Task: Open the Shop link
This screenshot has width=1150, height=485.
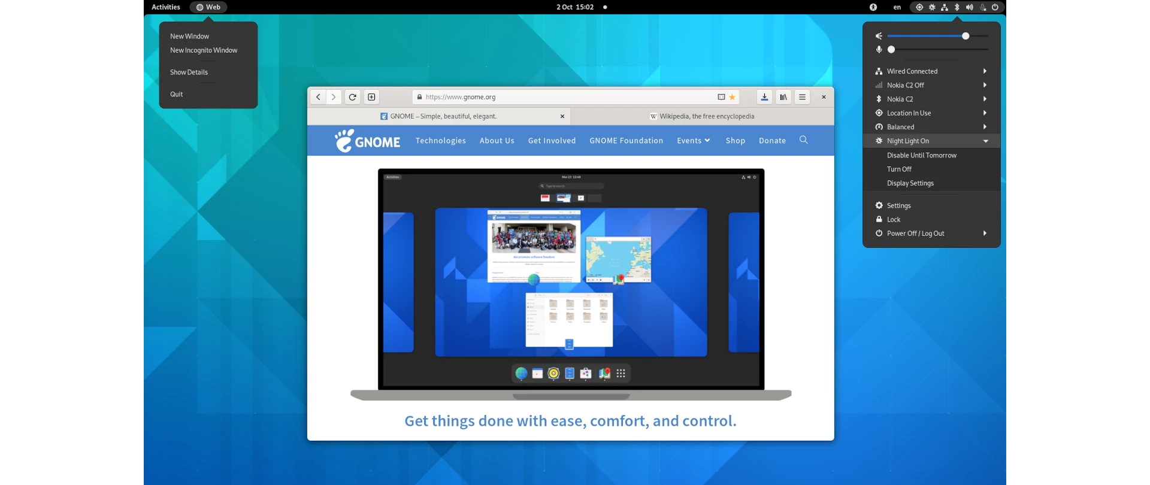Action: (736, 141)
